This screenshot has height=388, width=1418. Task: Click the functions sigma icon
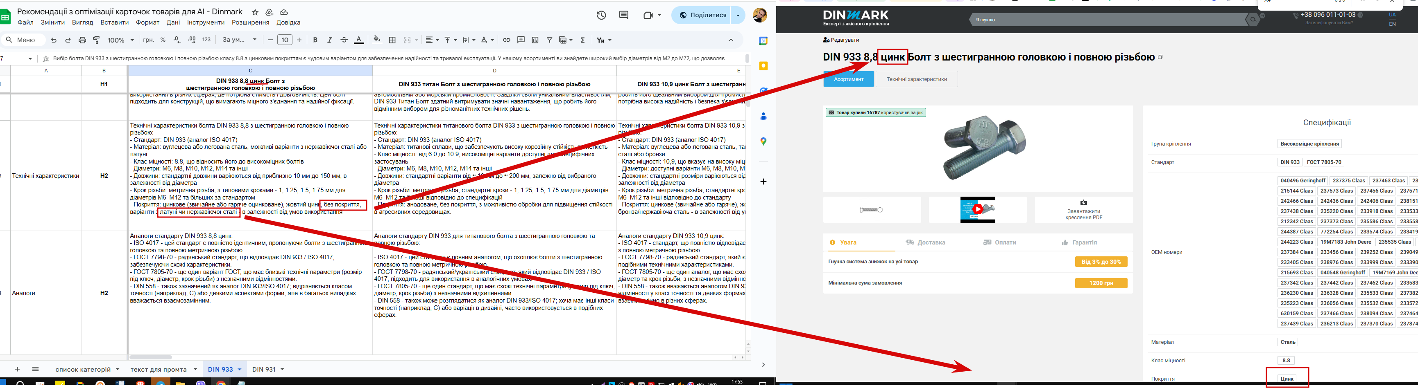(x=582, y=40)
